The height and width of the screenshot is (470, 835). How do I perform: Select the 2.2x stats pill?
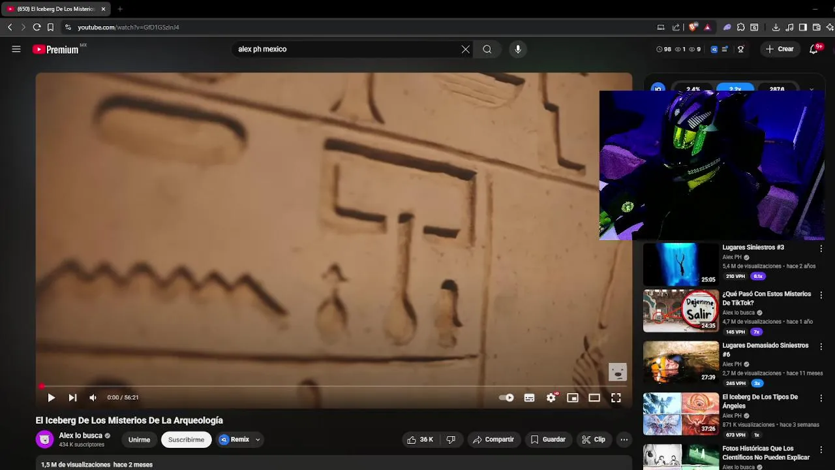click(735, 88)
